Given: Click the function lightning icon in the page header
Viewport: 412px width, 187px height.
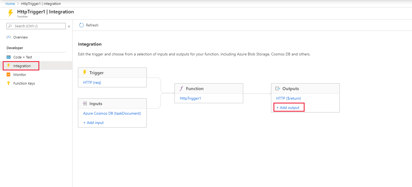Looking at the screenshot, I should tap(10, 13).
